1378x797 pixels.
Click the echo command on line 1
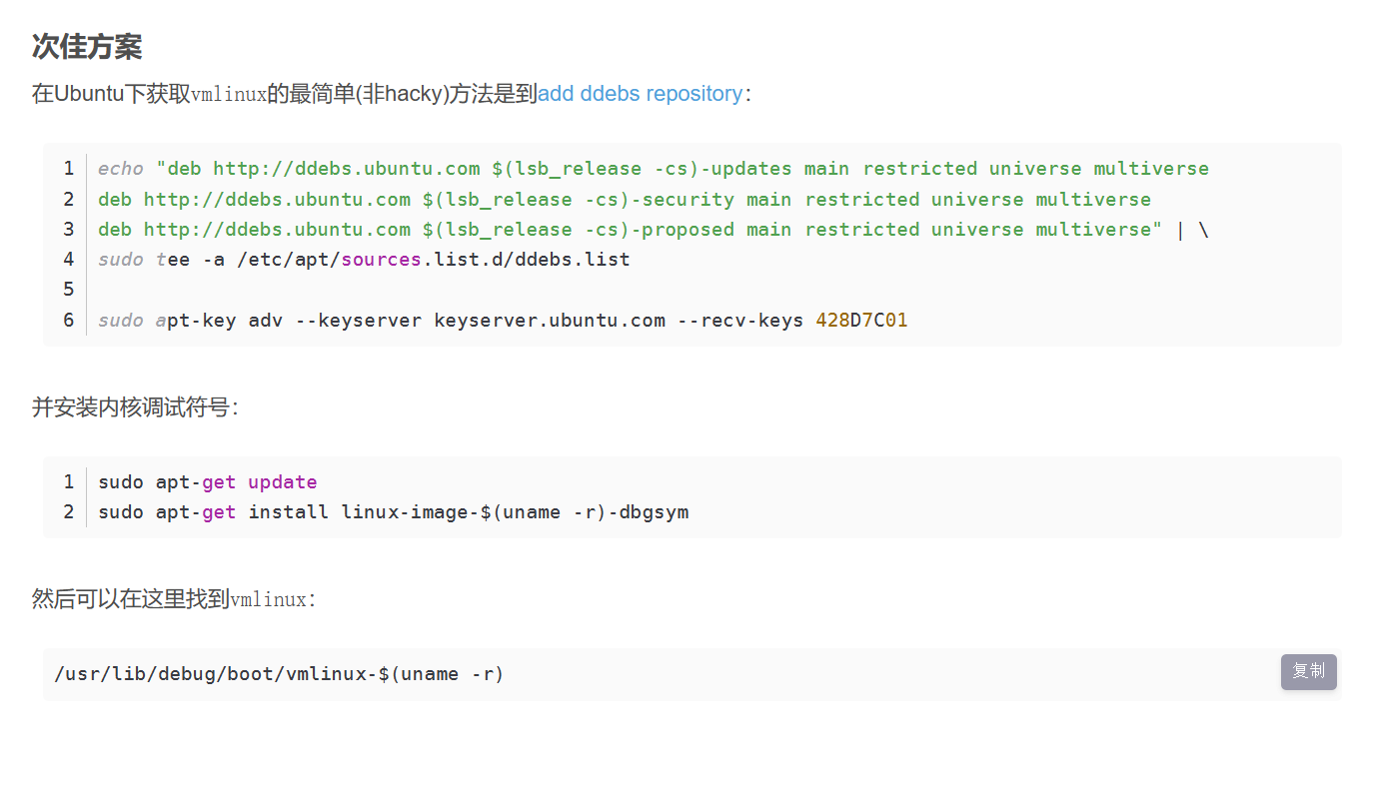pos(121,169)
